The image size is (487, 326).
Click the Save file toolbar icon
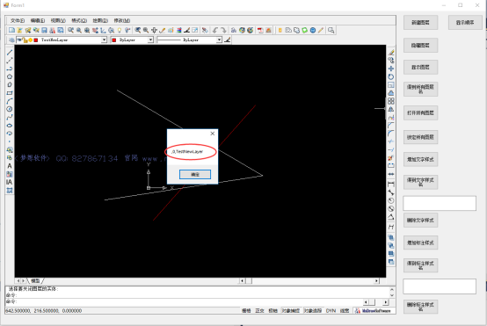[x=45, y=30]
